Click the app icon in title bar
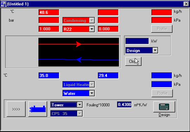The image size is (190, 132). (4, 4)
